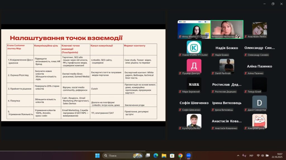Open the Zoom app in the taskbar
This screenshot has width=286, height=160.
click(188, 156)
